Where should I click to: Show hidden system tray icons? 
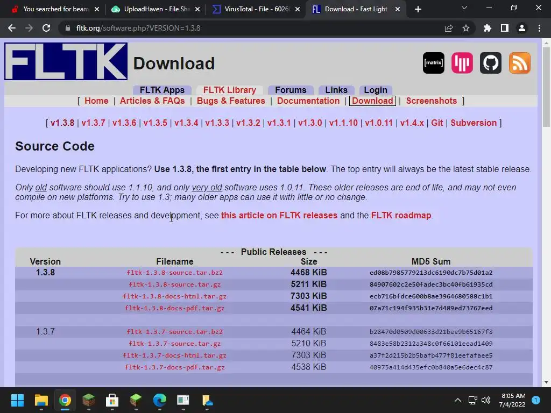coord(458,400)
